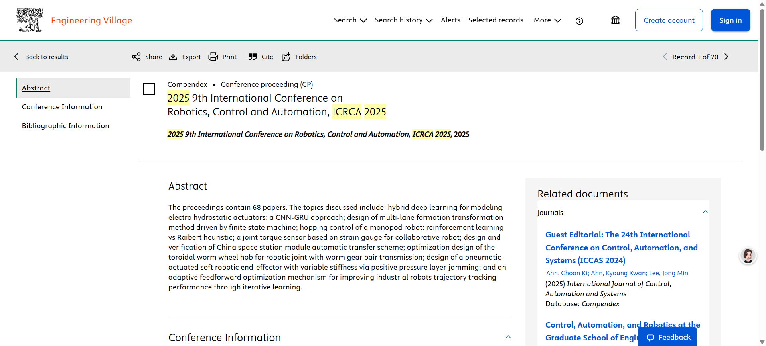Open the More dropdown menu

click(x=547, y=20)
